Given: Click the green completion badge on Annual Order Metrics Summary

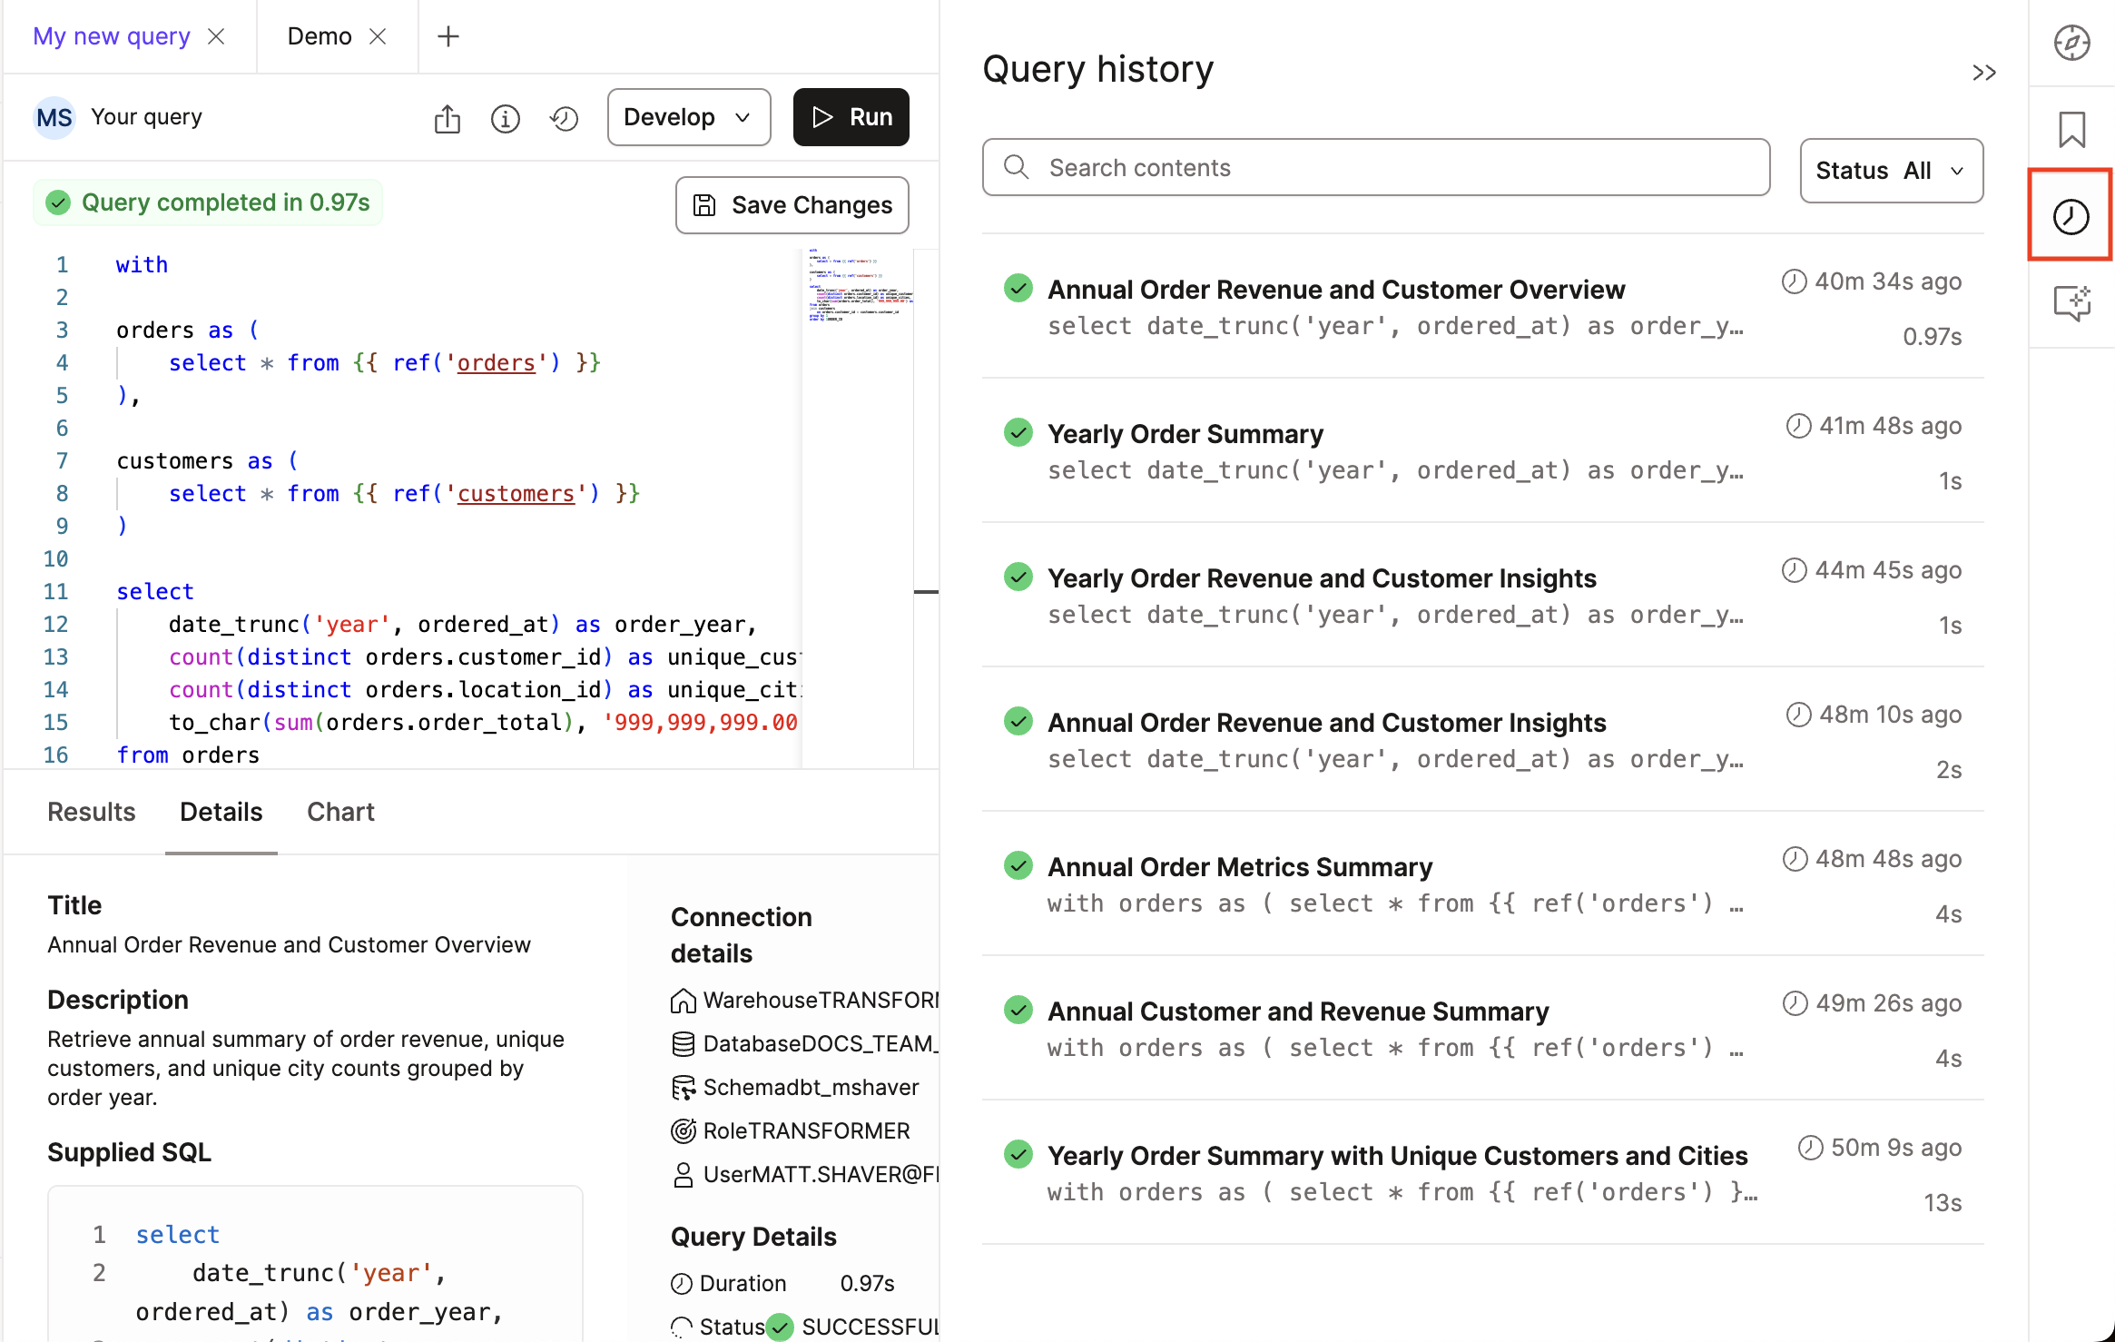Looking at the screenshot, I should click(x=1018, y=865).
